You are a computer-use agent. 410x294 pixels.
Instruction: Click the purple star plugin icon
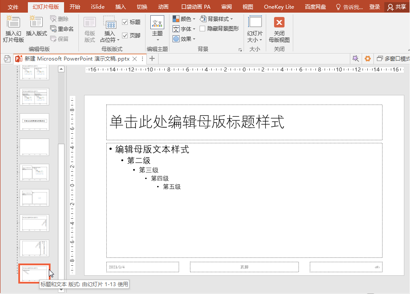pos(356,58)
